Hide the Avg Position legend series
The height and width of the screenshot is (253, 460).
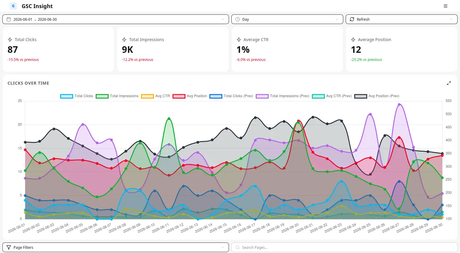[x=190, y=96]
